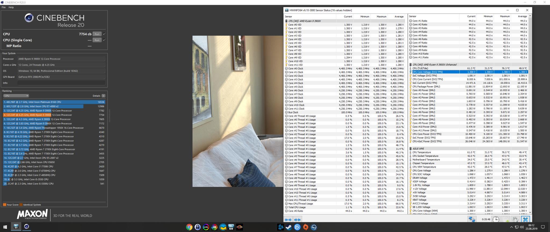
Task: Close HWiNFO sensors with blue X icon
Action: pyautogui.click(x=525, y=219)
